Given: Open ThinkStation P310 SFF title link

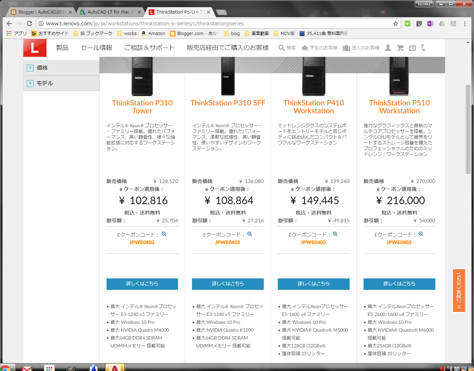Looking at the screenshot, I should tap(228, 103).
